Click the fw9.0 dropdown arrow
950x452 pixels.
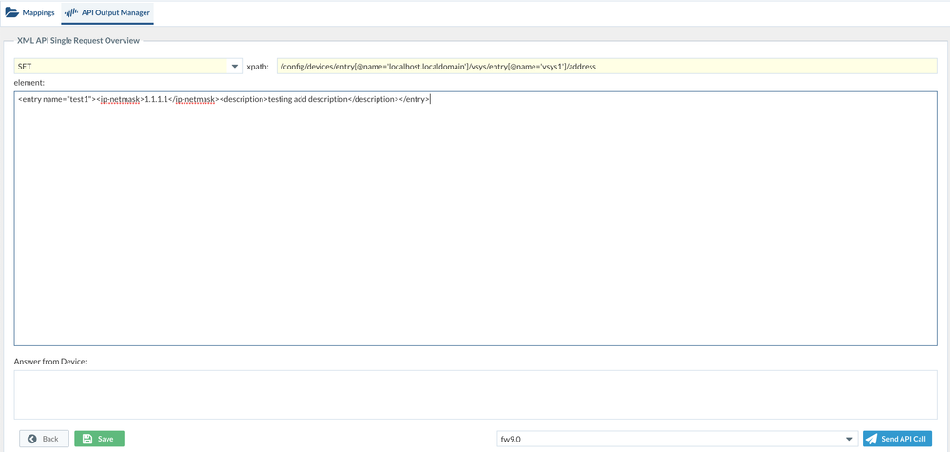(x=849, y=439)
